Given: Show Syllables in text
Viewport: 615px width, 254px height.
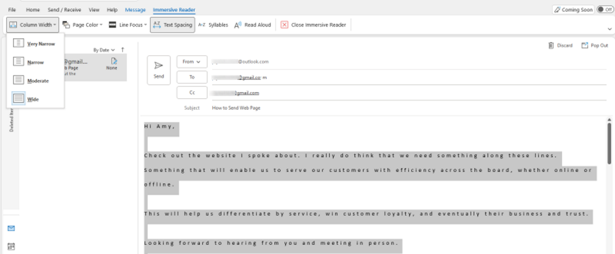Looking at the screenshot, I should tap(213, 25).
